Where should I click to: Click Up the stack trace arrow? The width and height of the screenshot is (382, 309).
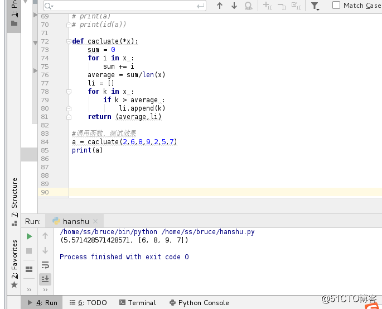[45, 236]
